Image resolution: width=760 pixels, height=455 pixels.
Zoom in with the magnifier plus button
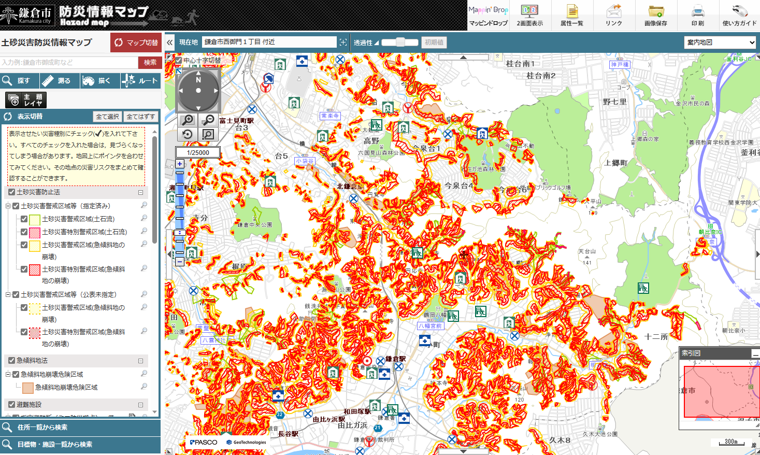[x=188, y=120]
